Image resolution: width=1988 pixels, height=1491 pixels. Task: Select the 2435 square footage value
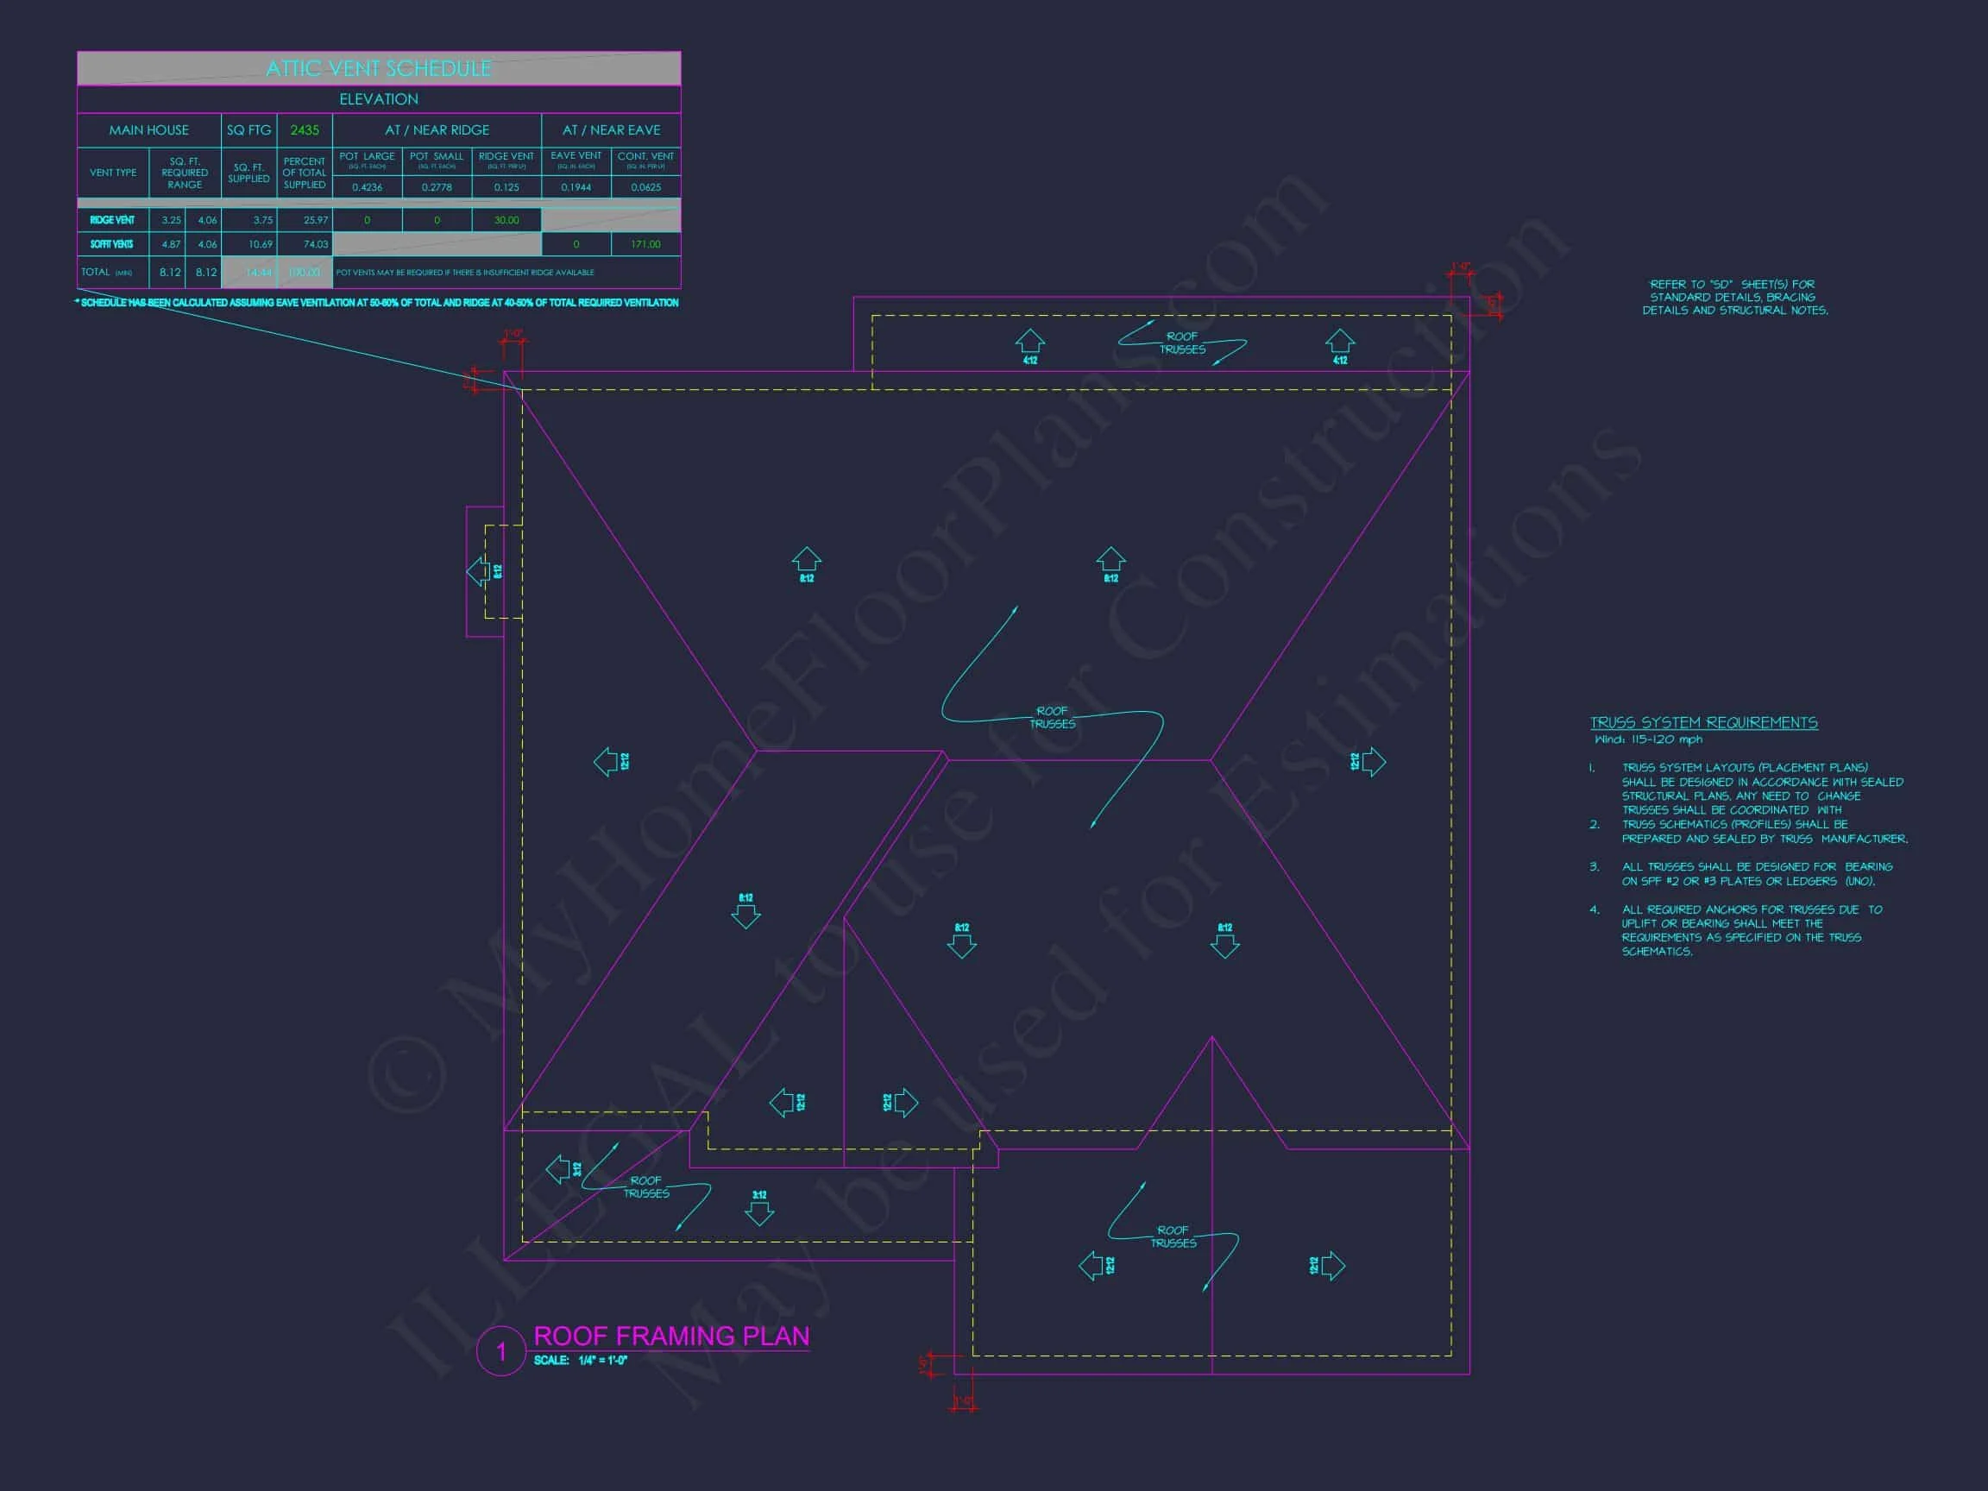point(305,130)
